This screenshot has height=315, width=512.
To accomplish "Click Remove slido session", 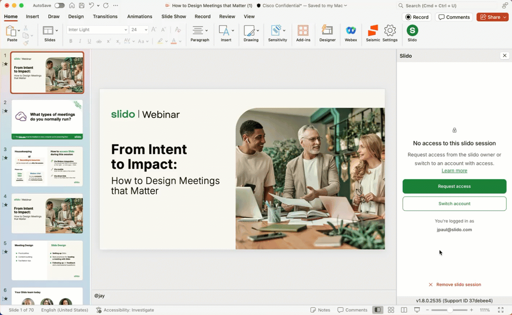I will tap(455, 285).
